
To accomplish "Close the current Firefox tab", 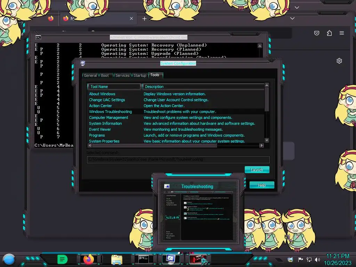I will [131, 19].
